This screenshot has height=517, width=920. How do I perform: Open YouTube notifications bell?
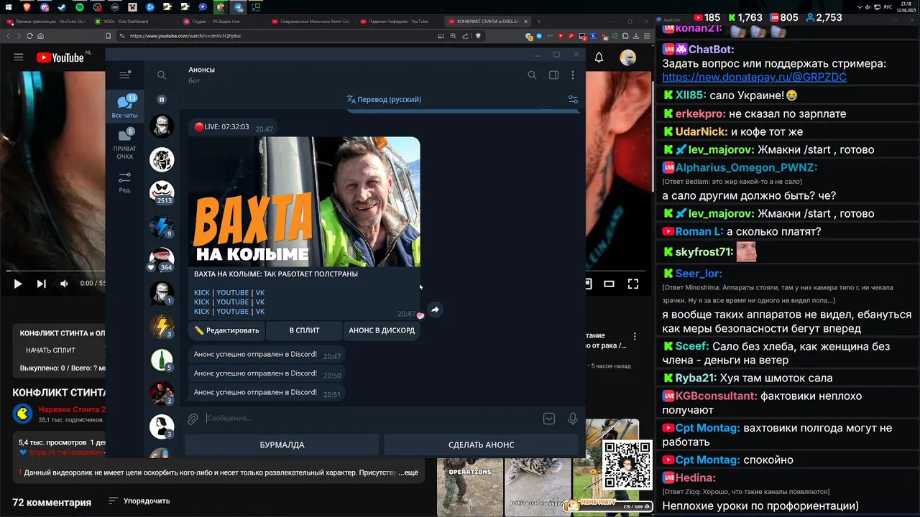[x=599, y=57]
